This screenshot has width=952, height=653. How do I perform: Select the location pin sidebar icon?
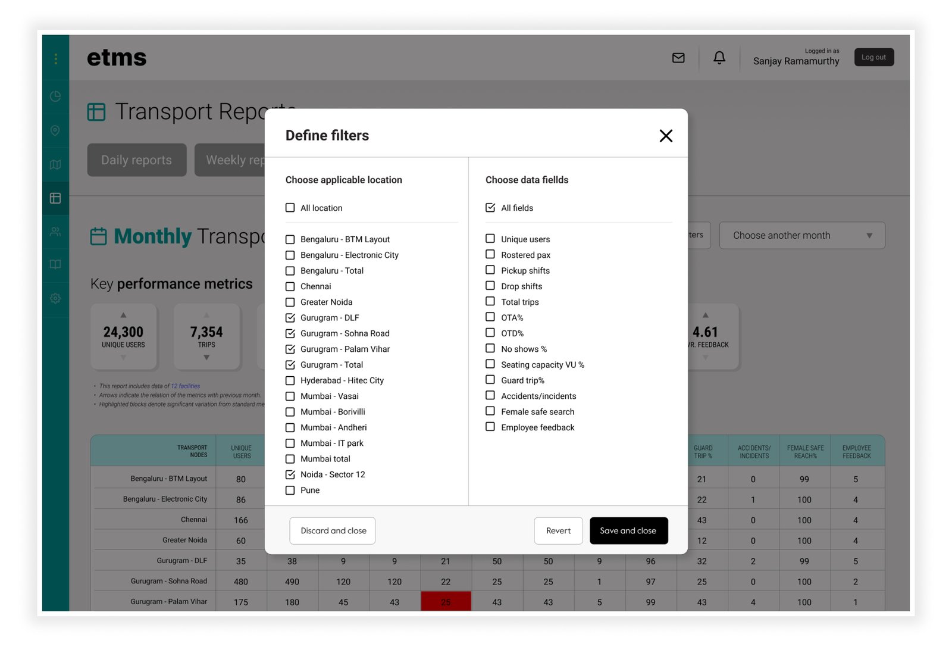[x=55, y=130]
